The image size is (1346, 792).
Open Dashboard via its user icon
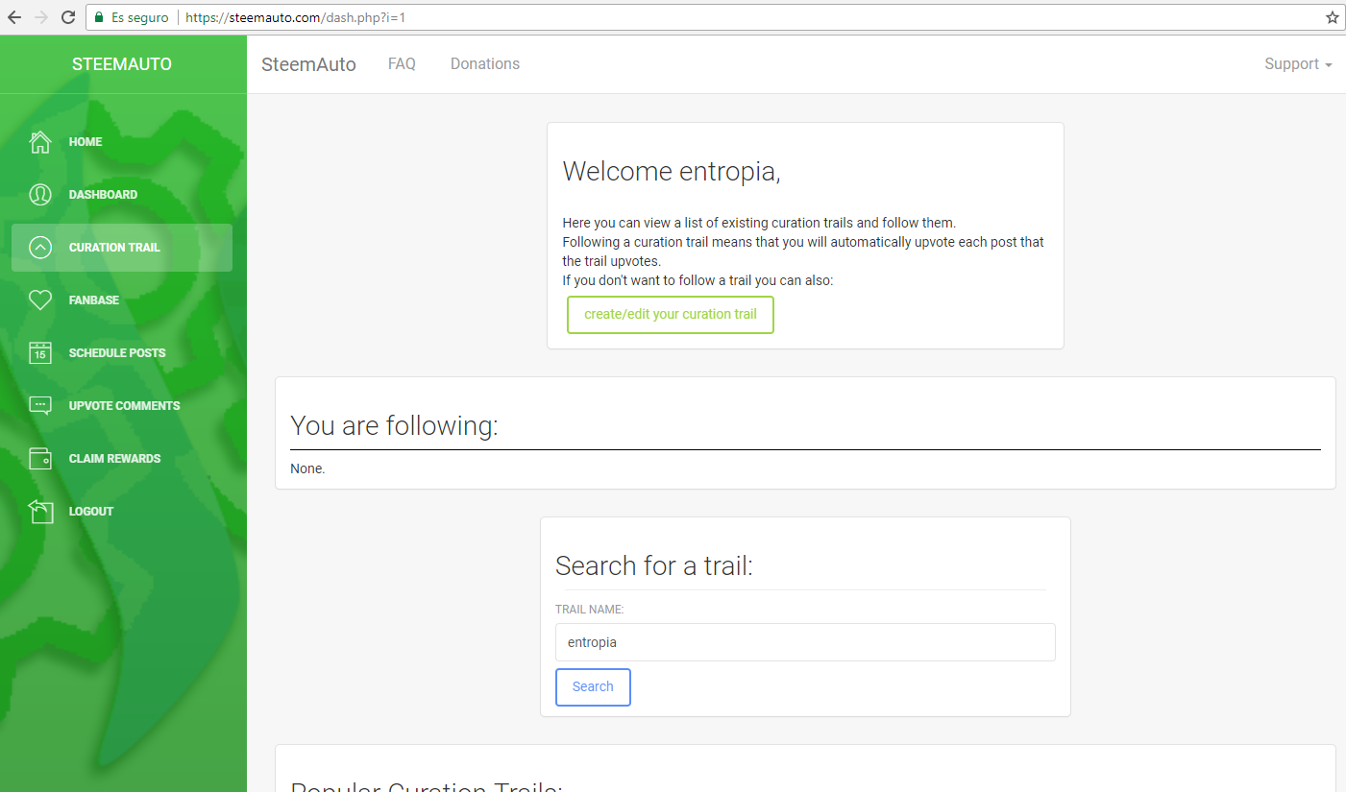[40, 195]
